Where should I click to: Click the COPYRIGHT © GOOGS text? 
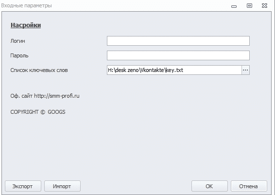[x=38, y=112]
